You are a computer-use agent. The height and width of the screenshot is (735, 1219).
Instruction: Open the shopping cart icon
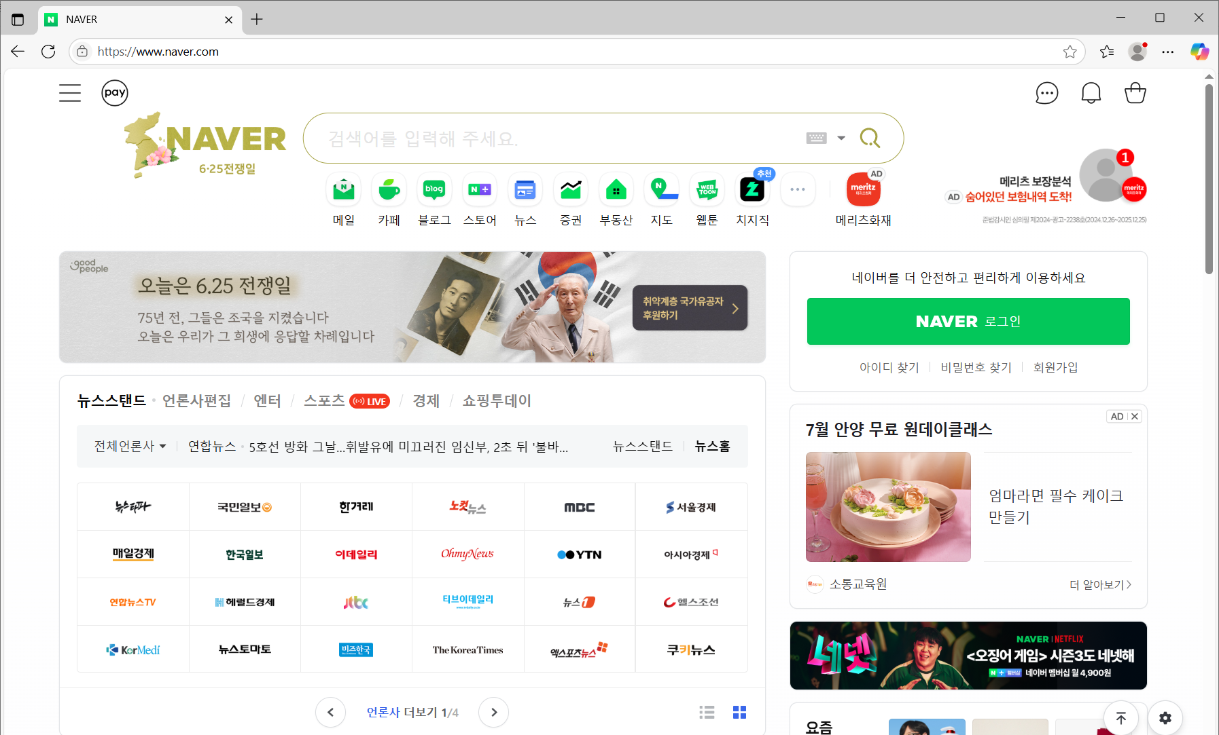point(1135,93)
